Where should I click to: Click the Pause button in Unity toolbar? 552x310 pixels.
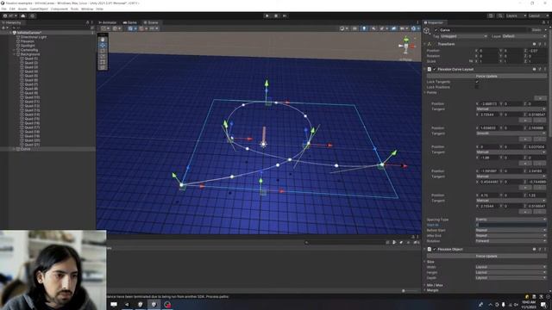click(x=276, y=15)
